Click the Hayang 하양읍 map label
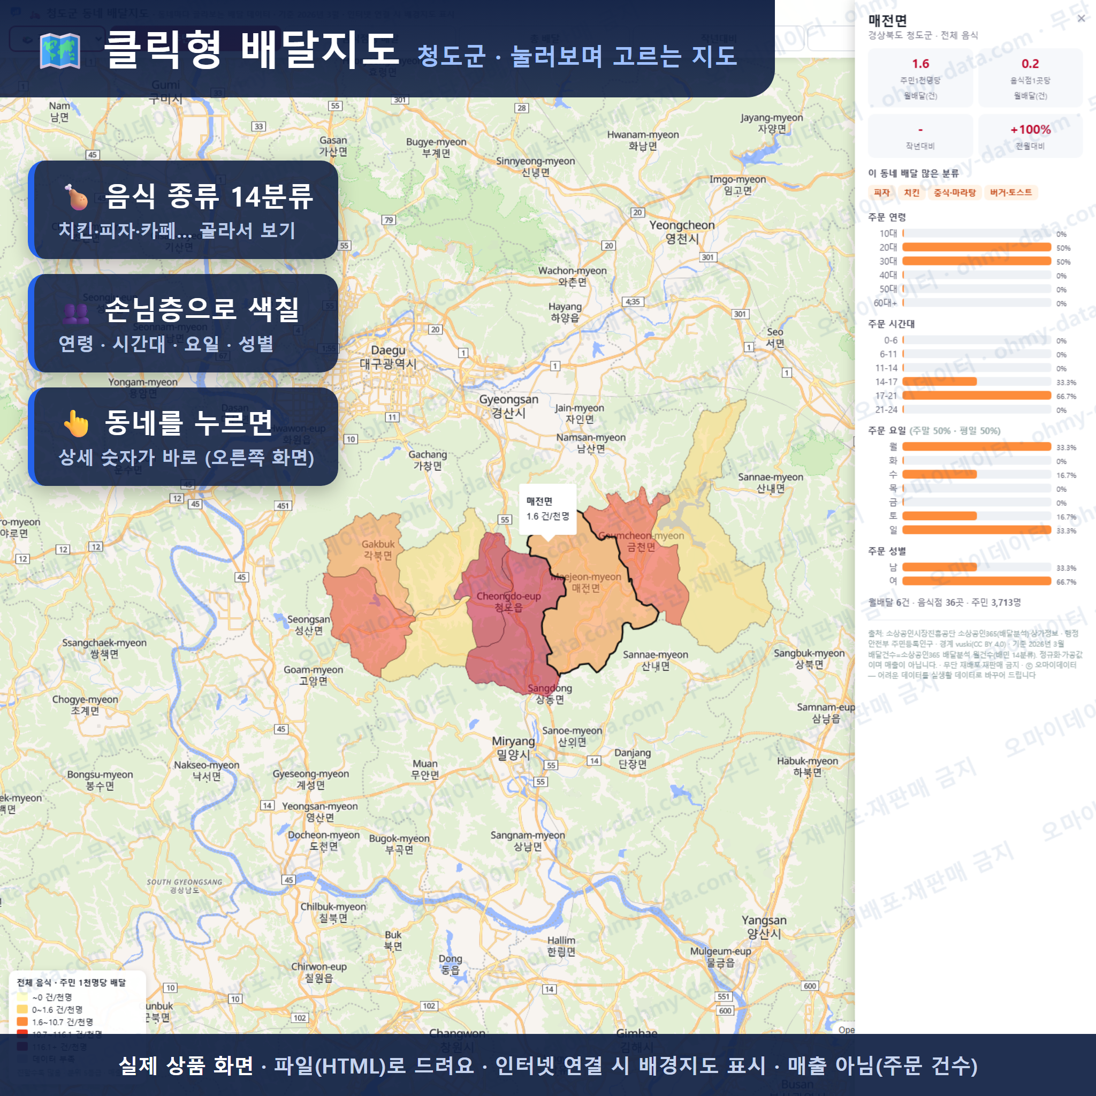The height and width of the screenshot is (1096, 1096). coord(565,312)
